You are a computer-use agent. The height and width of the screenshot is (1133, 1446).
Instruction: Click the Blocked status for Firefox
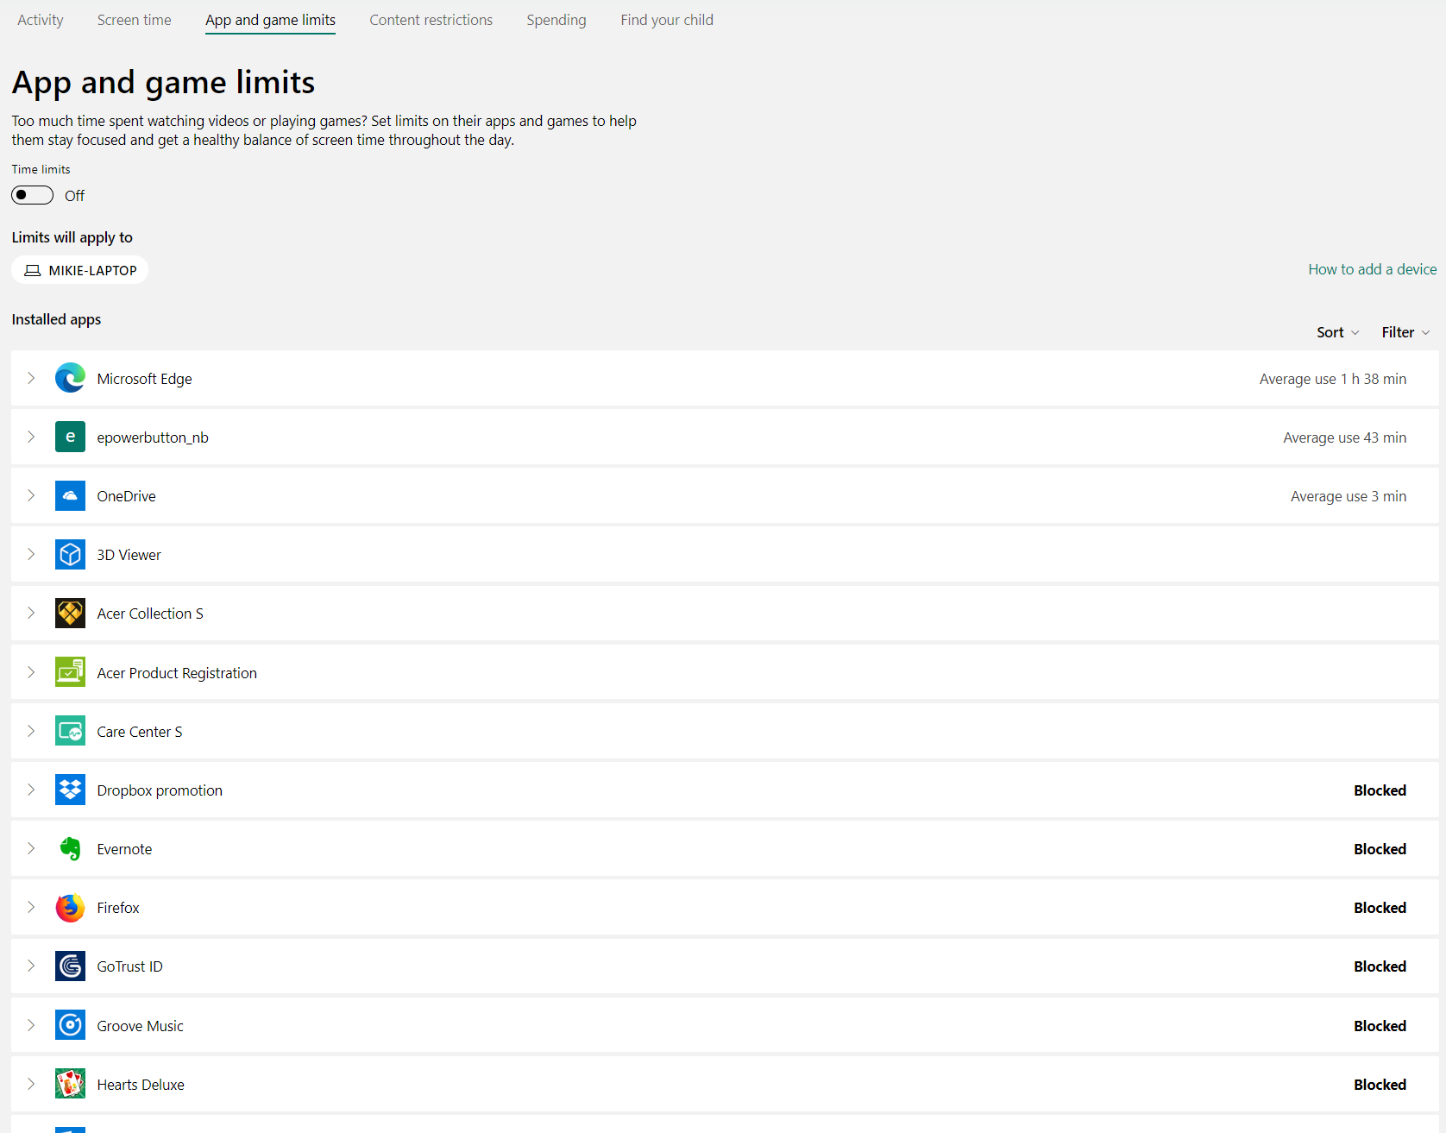(x=1380, y=908)
